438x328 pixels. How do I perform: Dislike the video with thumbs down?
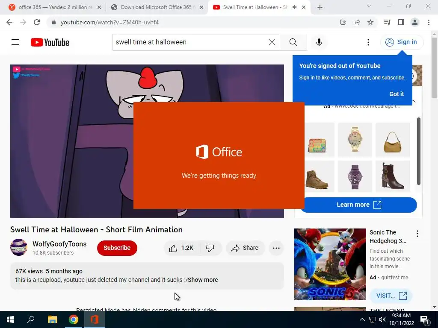coord(210,248)
